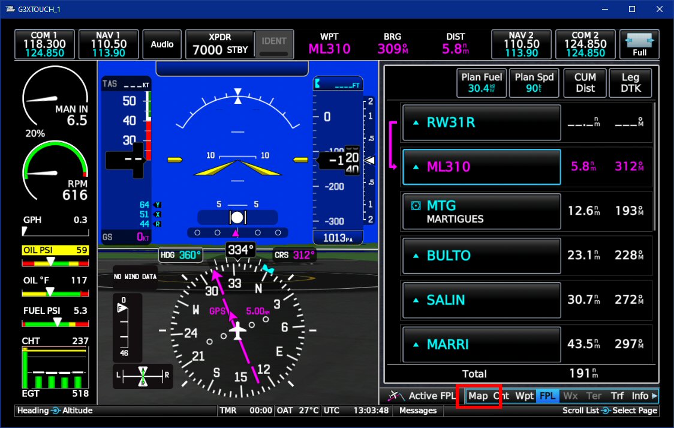Select the MTG Martigues VOR waypoint
This screenshot has width=674, height=428.
pyautogui.click(x=481, y=211)
